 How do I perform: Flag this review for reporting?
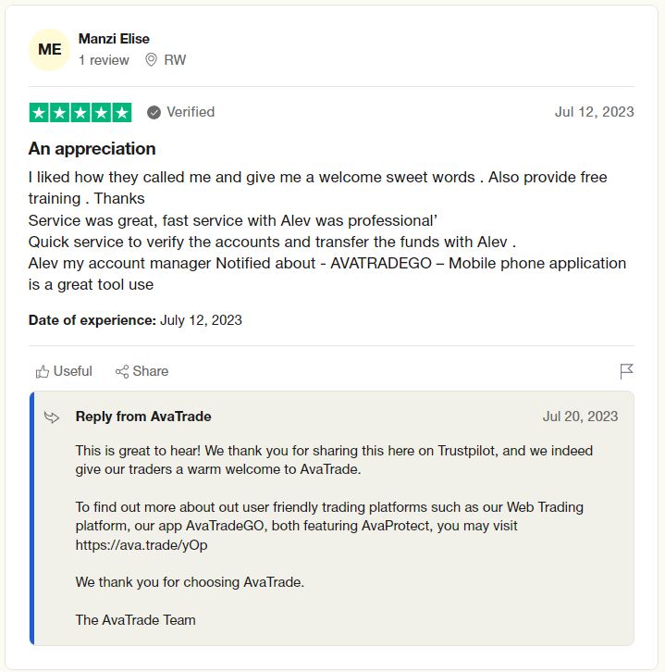tap(626, 371)
